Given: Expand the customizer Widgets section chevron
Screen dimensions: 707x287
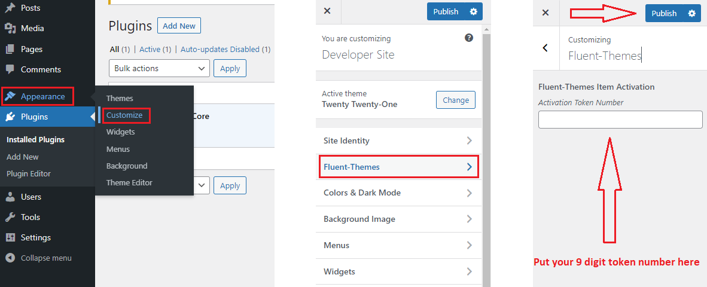Looking at the screenshot, I should click(x=469, y=271).
